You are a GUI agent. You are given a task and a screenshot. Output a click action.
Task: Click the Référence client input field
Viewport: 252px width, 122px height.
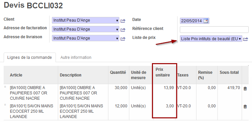pyautogui.click(x=214, y=30)
